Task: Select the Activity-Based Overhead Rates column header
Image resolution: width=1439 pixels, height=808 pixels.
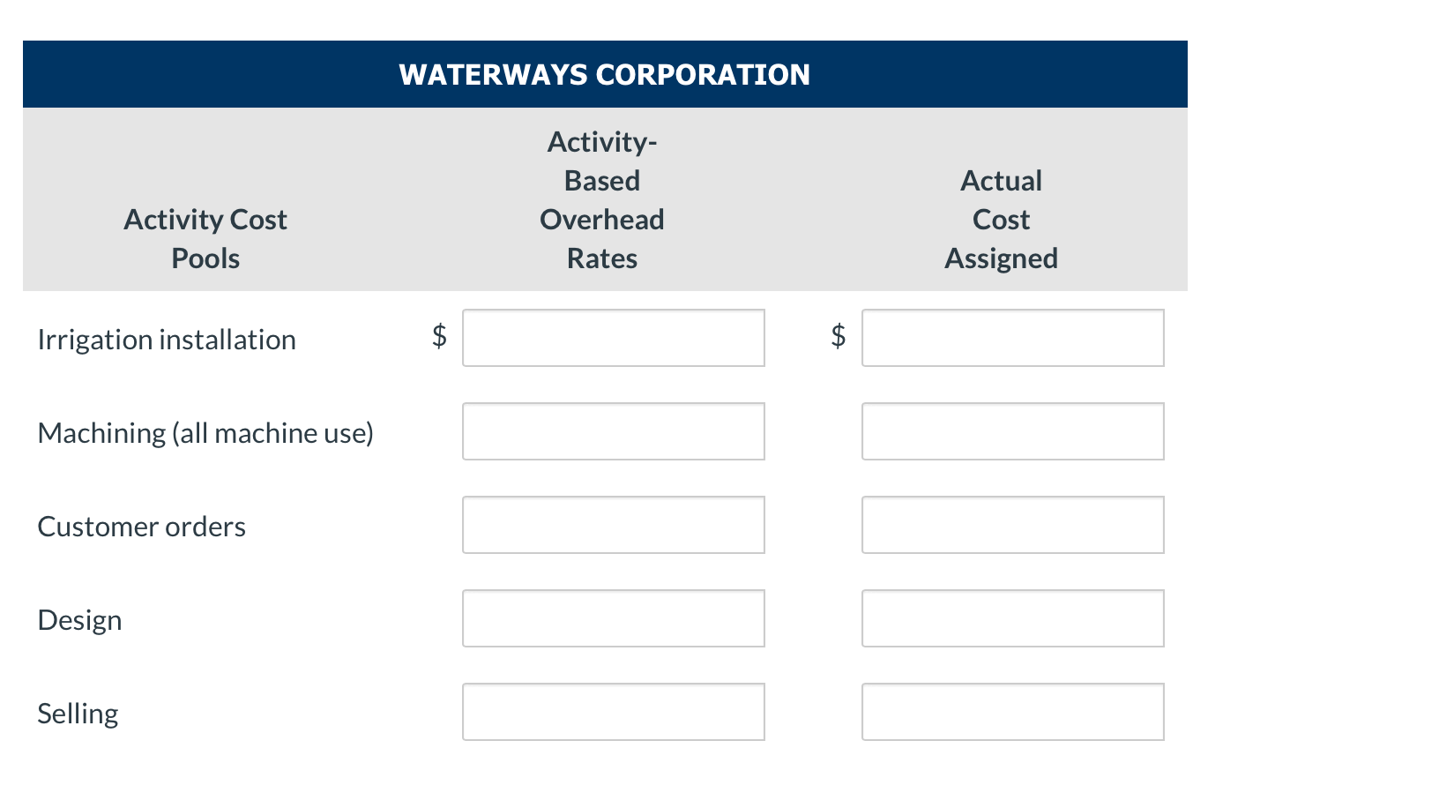Action: (x=602, y=199)
